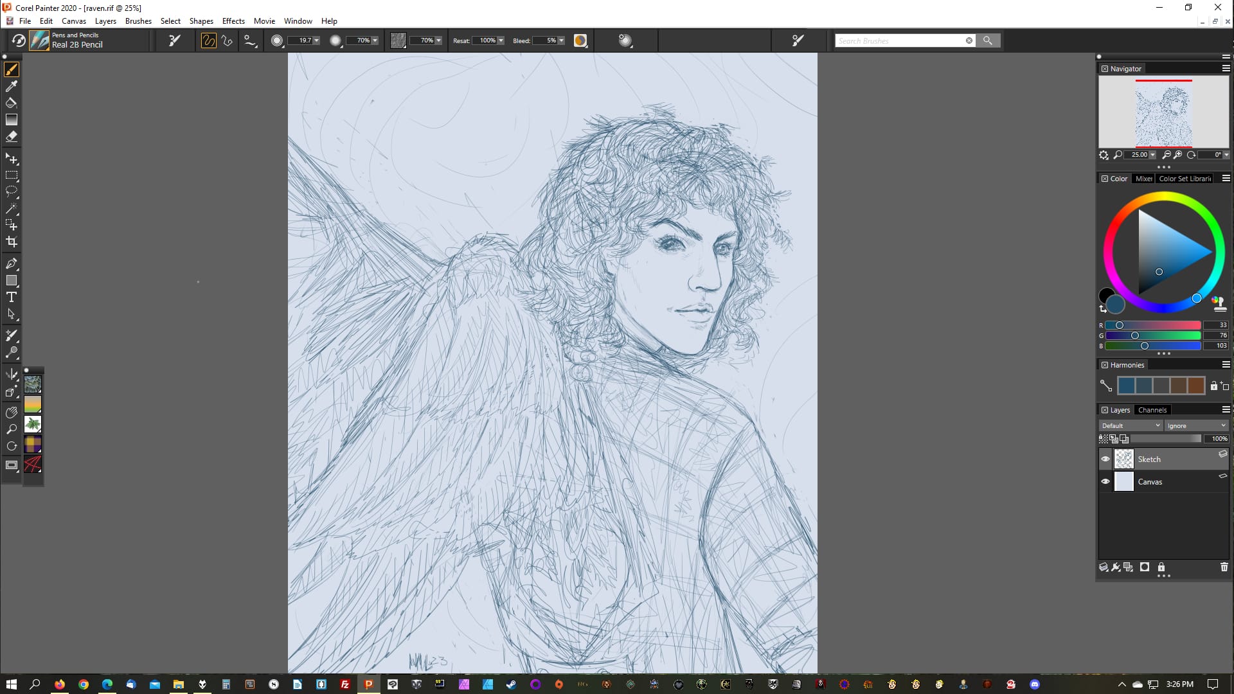1234x694 pixels.
Task: Expand the brush size 19.7 dropdown
Action: [316, 40]
